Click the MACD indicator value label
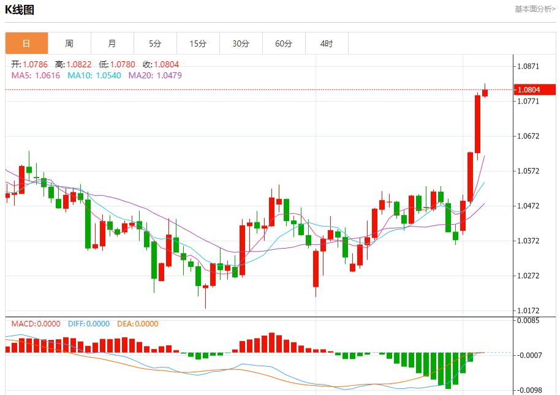The height and width of the screenshot is (395, 560). (x=36, y=323)
